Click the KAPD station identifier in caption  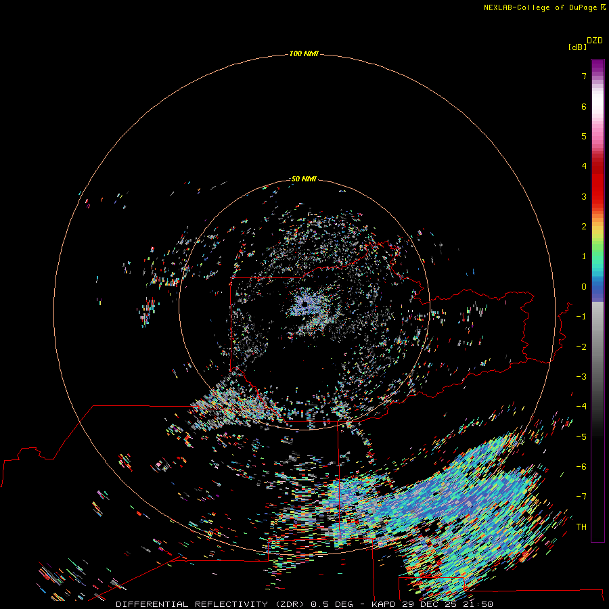pos(384,604)
